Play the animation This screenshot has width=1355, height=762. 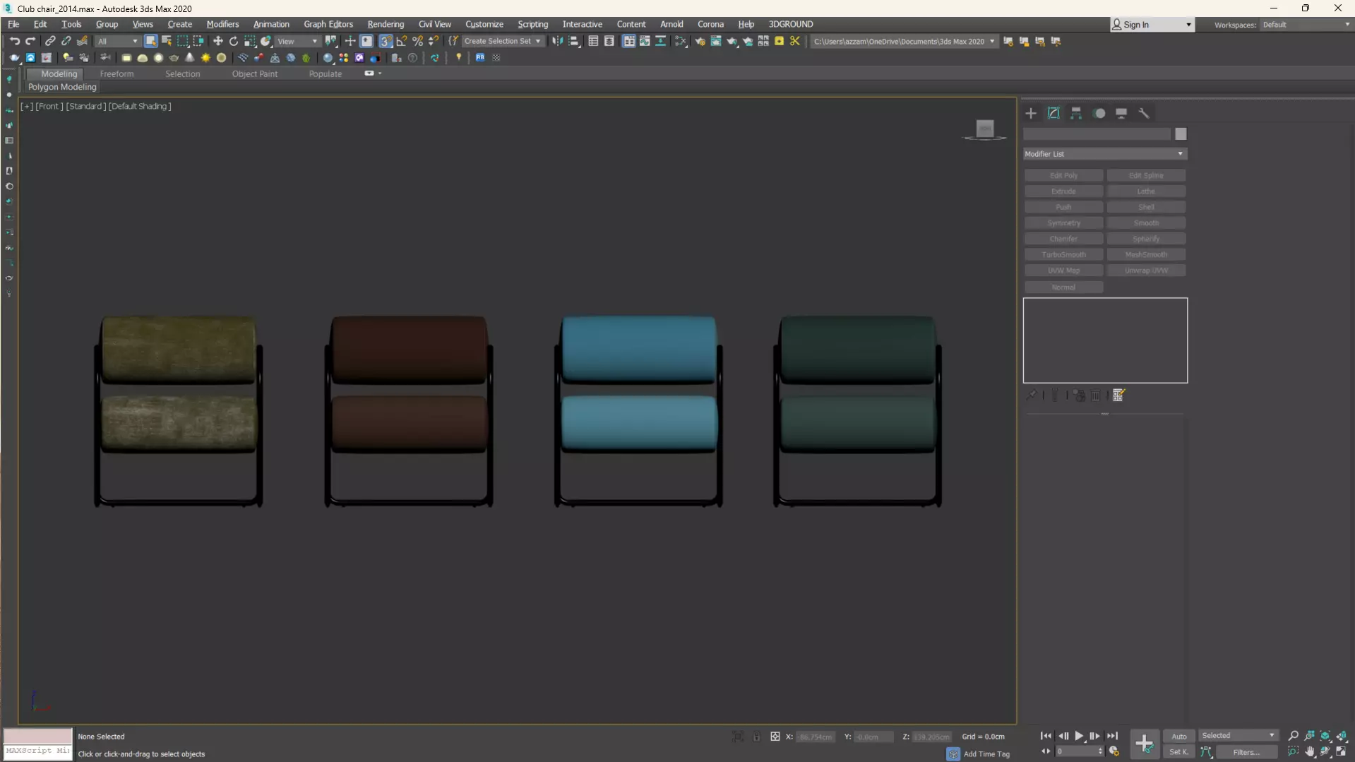pos(1079,736)
